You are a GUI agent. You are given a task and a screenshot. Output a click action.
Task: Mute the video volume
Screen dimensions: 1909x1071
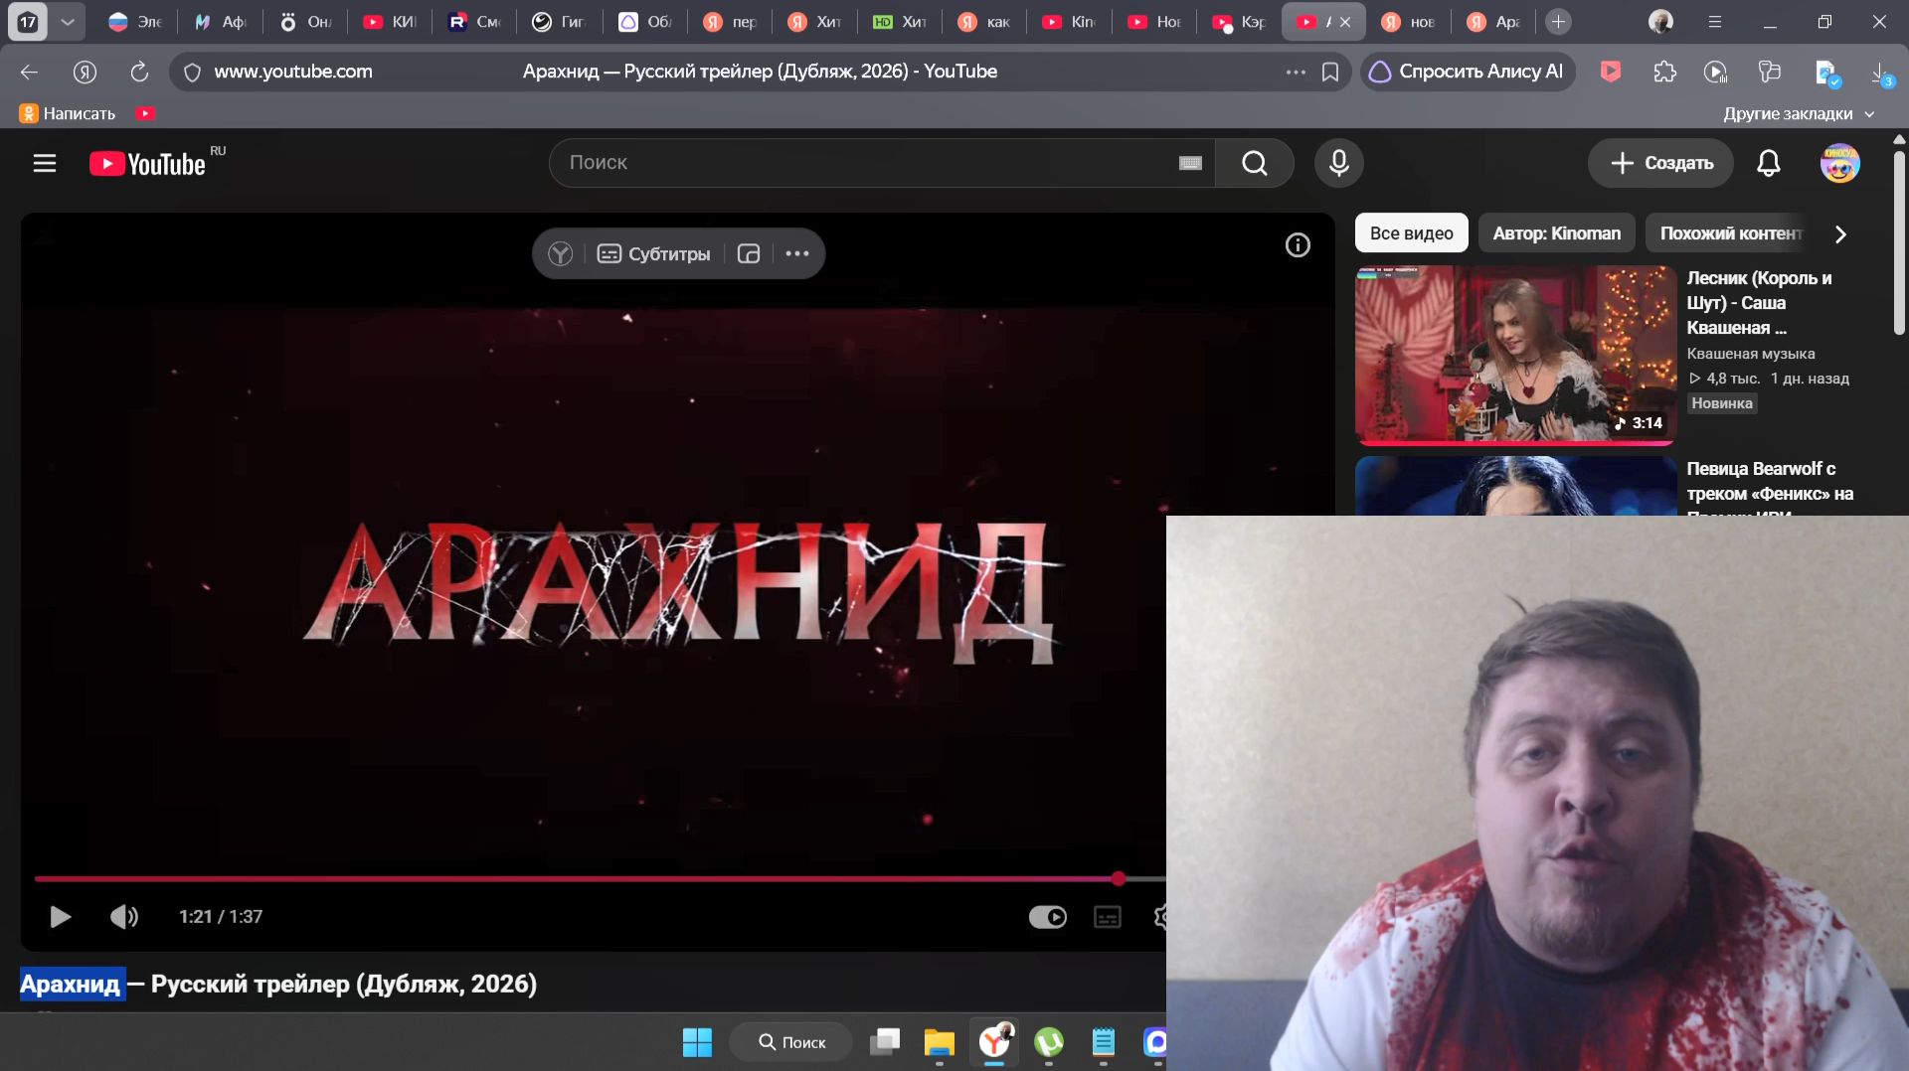[x=124, y=917]
